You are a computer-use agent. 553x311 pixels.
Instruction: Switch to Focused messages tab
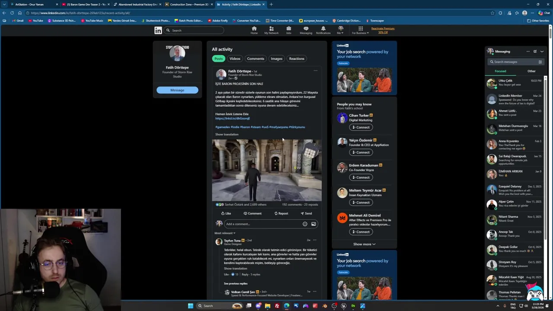tap(500, 71)
